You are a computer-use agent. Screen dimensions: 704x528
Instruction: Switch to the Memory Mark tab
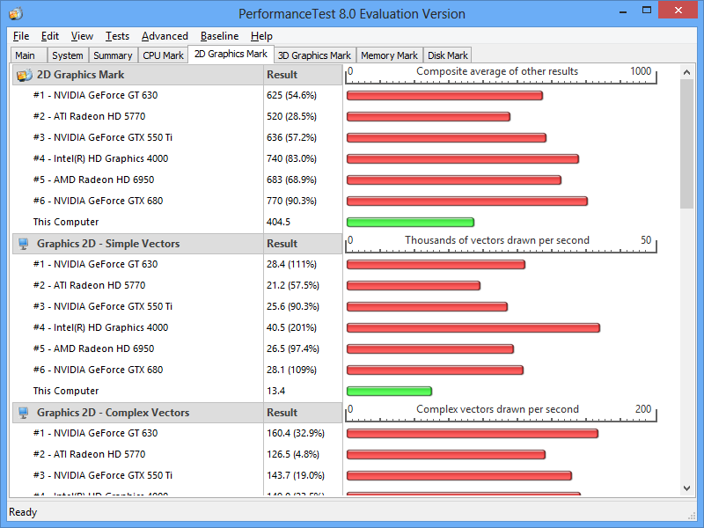point(389,55)
